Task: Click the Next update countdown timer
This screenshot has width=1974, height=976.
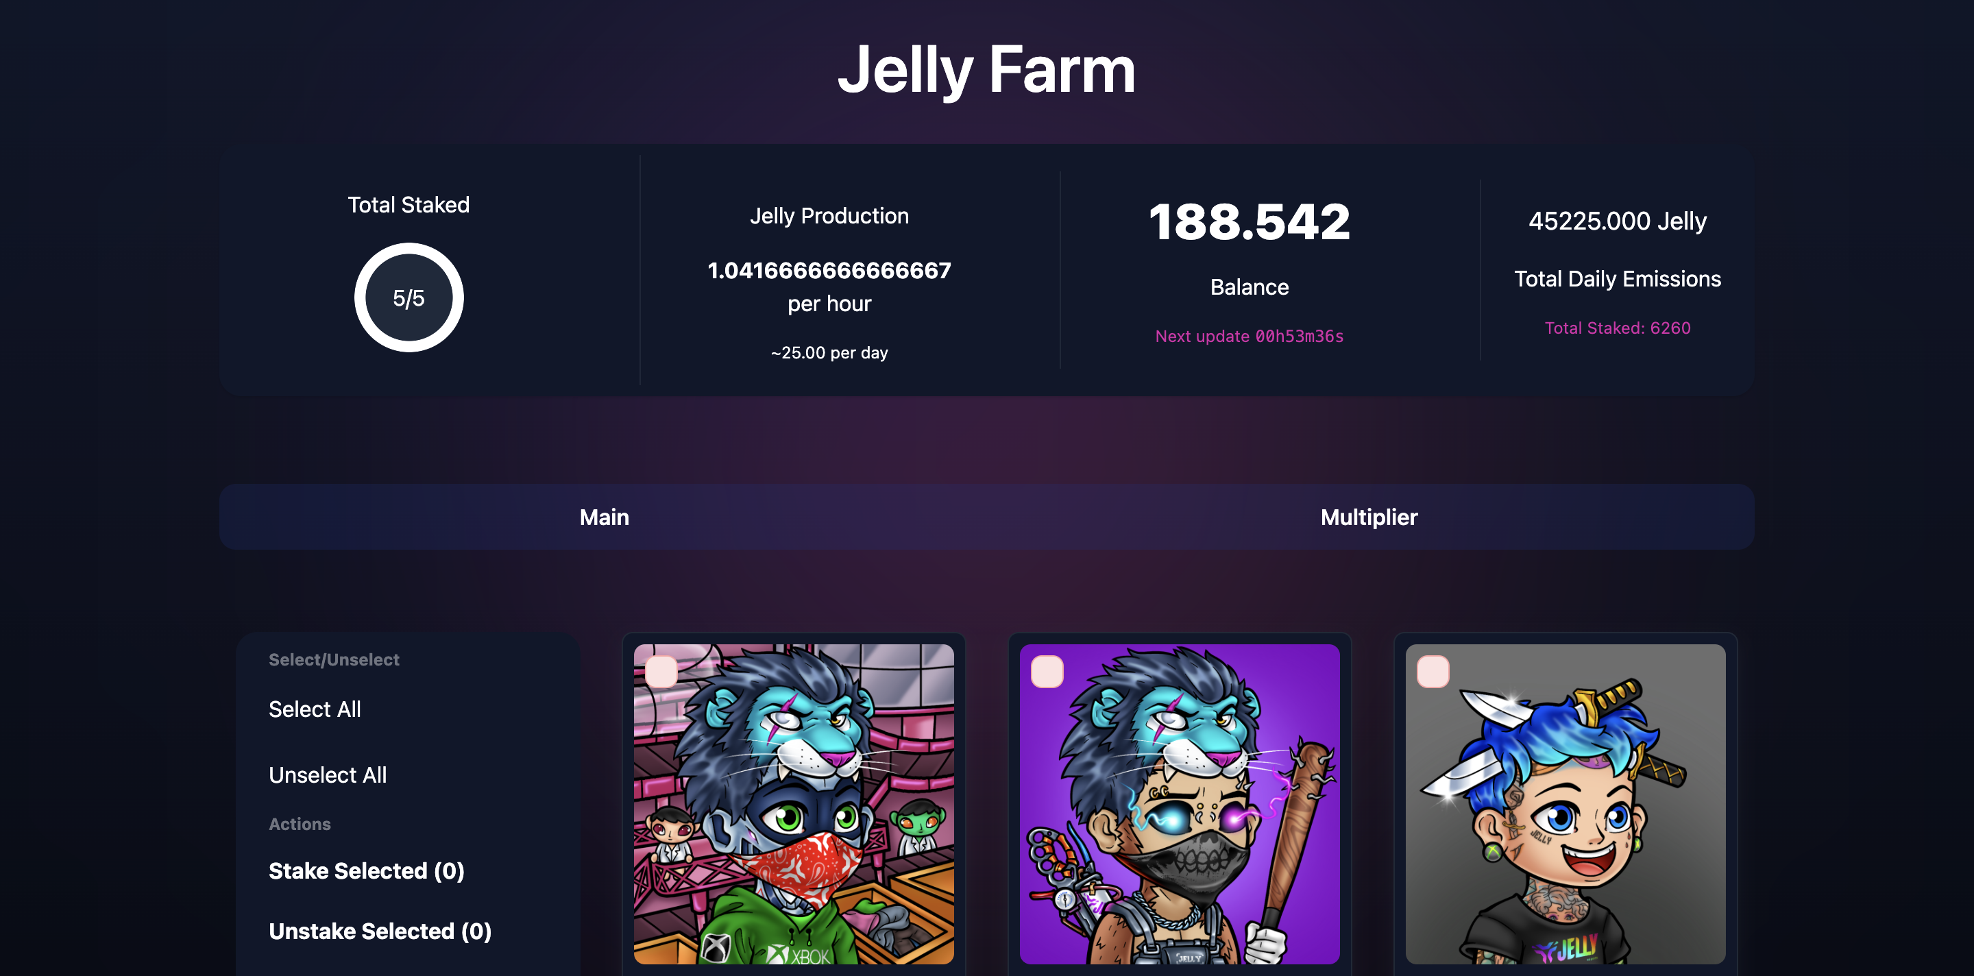Action: (x=1249, y=337)
